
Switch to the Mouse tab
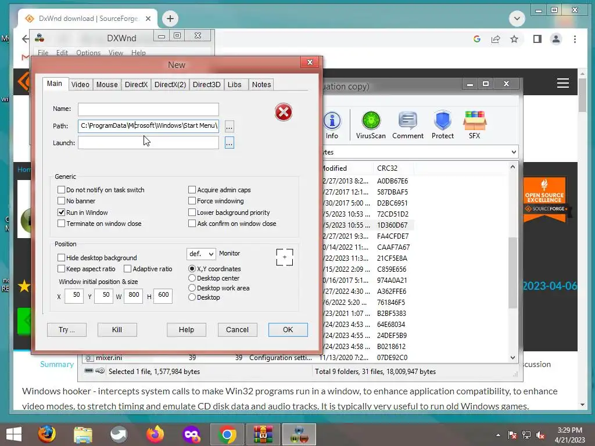tap(107, 85)
